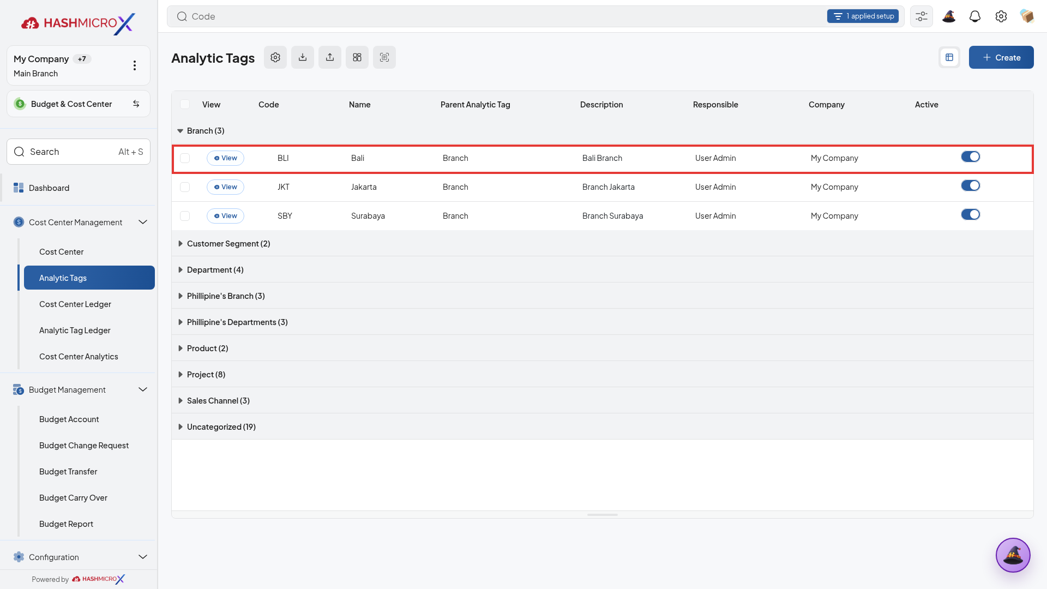Expand the Customer Segment (2) group
The height and width of the screenshot is (589, 1047).
click(180, 244)
